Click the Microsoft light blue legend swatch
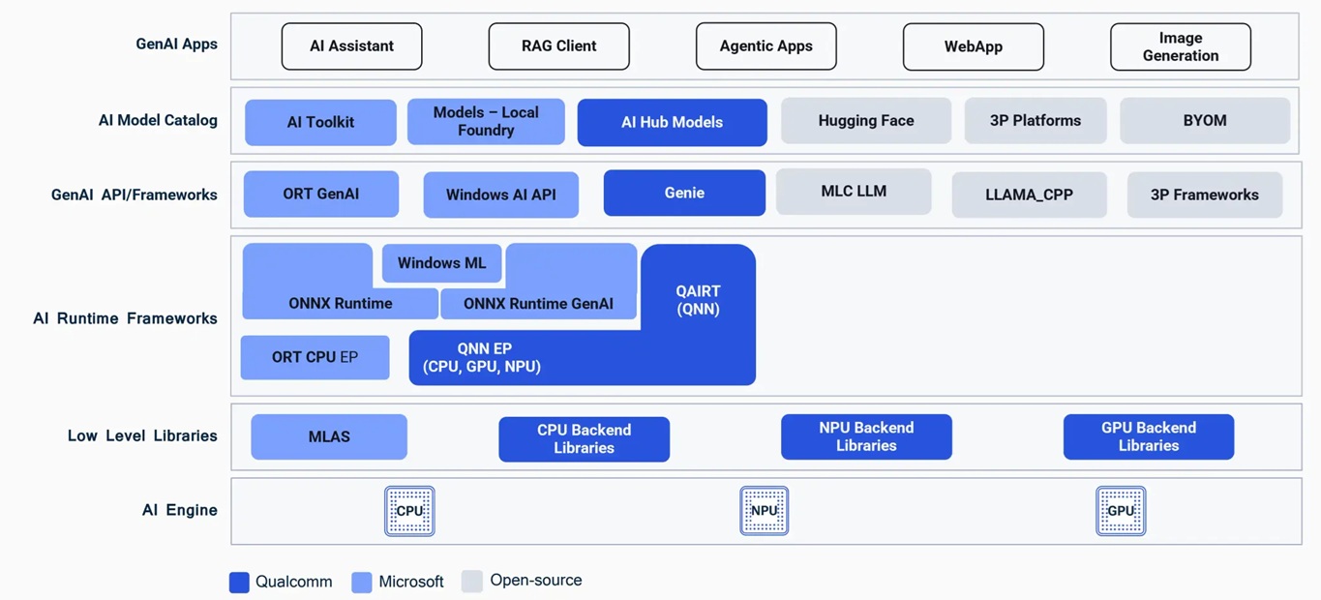 click(362, 582)
